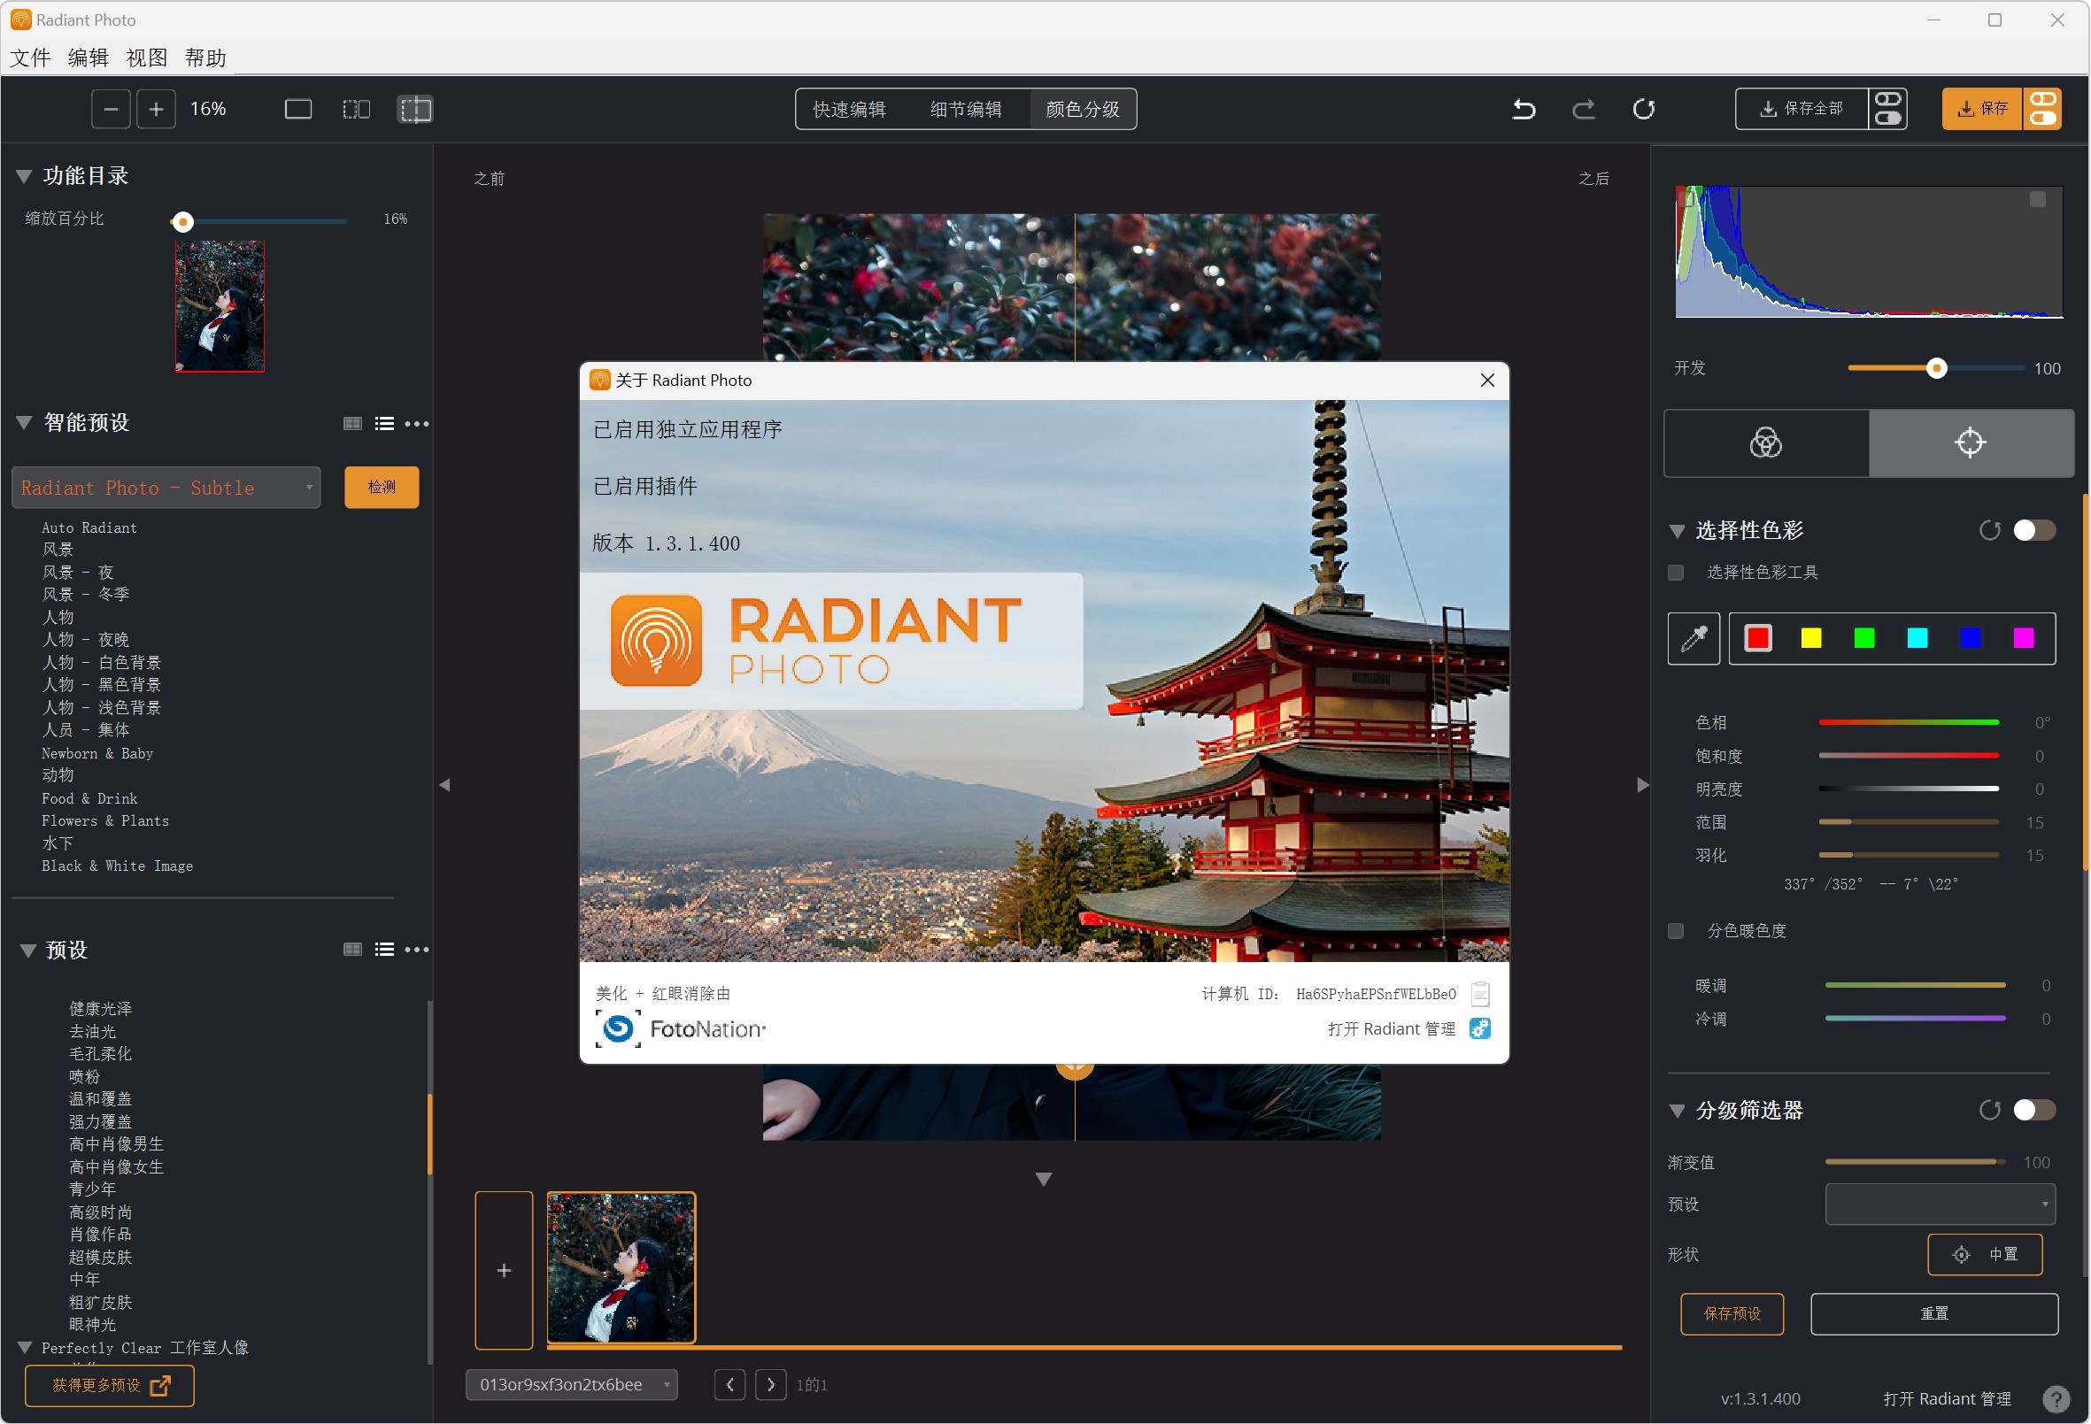Switch to the 细节编辑 tab
The width and height of the screenshot is (2091, 1424).
966,110
